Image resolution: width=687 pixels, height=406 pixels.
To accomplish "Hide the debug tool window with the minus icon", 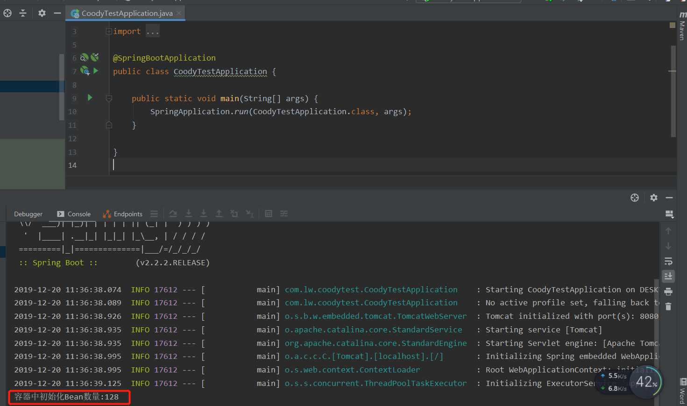I will click(x=669, y=198).
